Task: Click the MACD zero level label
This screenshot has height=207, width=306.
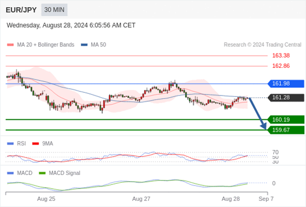Action: point(274,183)
